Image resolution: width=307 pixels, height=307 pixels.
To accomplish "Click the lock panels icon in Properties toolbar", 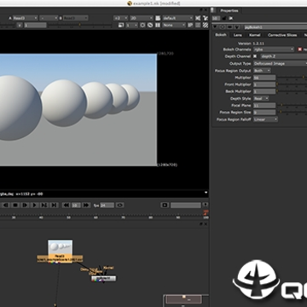I will [223, 18].
